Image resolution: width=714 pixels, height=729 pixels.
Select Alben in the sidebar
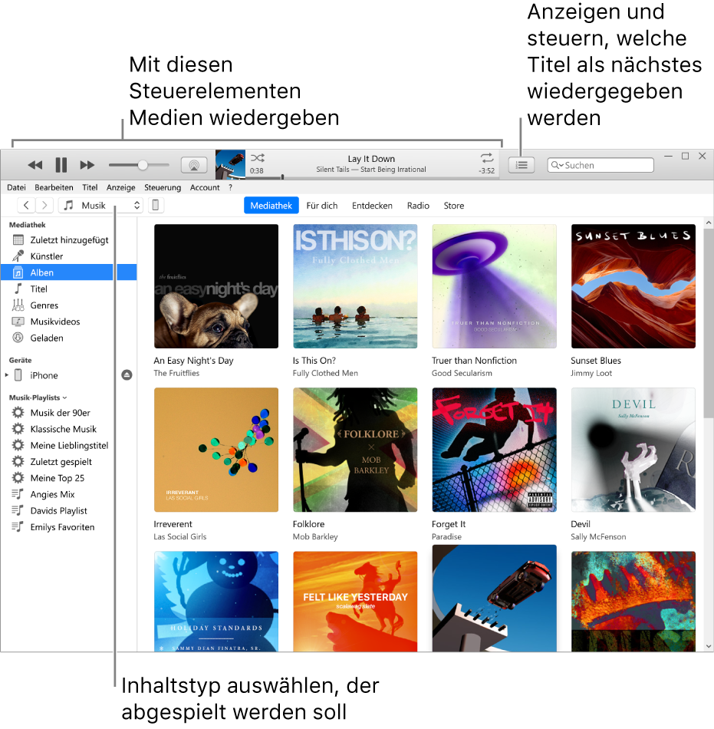69,272
